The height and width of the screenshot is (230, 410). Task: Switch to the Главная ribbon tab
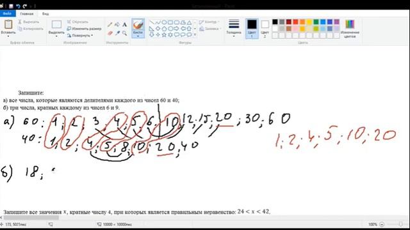[x=27, y=14]
